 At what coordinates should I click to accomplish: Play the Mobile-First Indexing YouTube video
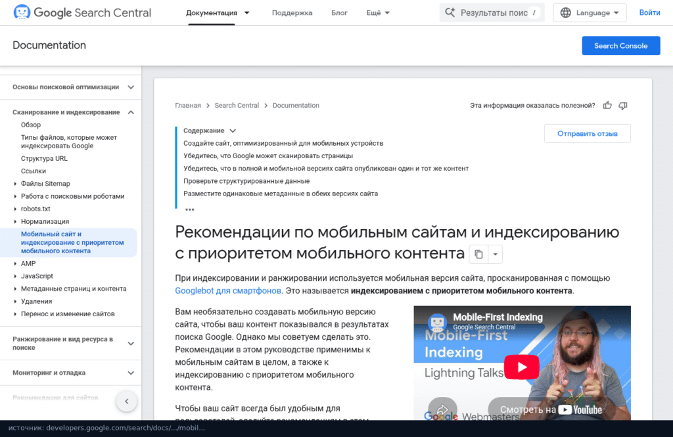521,367
